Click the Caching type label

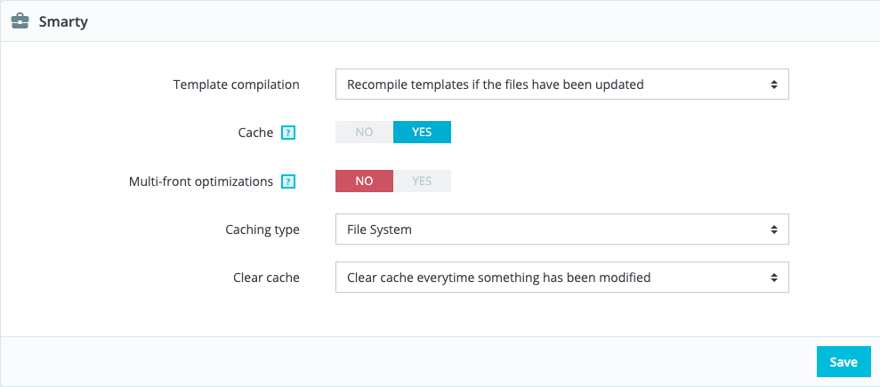click(262, 230)
